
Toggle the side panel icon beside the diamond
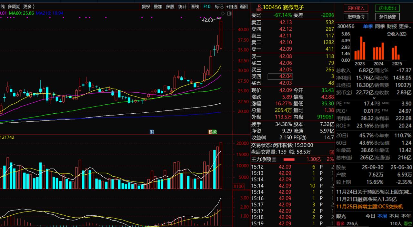[229, 14]
